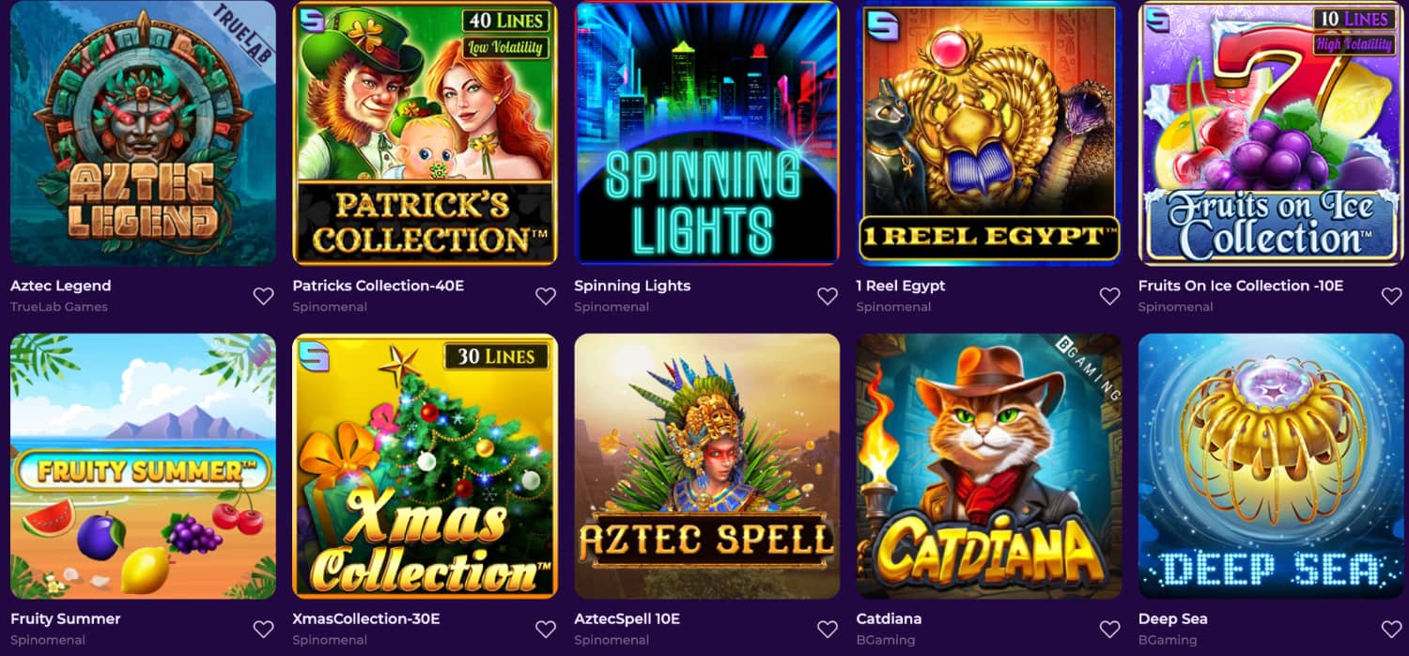Viewport: 1409px width, 656px height.
Task: Select the Catdiana game thumbnail
Action: point(989,466)
